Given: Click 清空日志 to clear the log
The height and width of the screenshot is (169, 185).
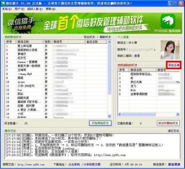Looking at the screenshot, I should coord(174,131).
